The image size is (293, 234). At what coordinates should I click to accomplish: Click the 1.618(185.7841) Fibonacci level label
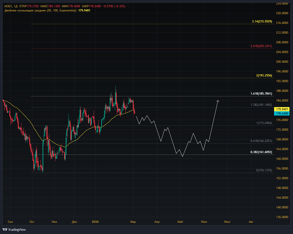click(261, 94)
